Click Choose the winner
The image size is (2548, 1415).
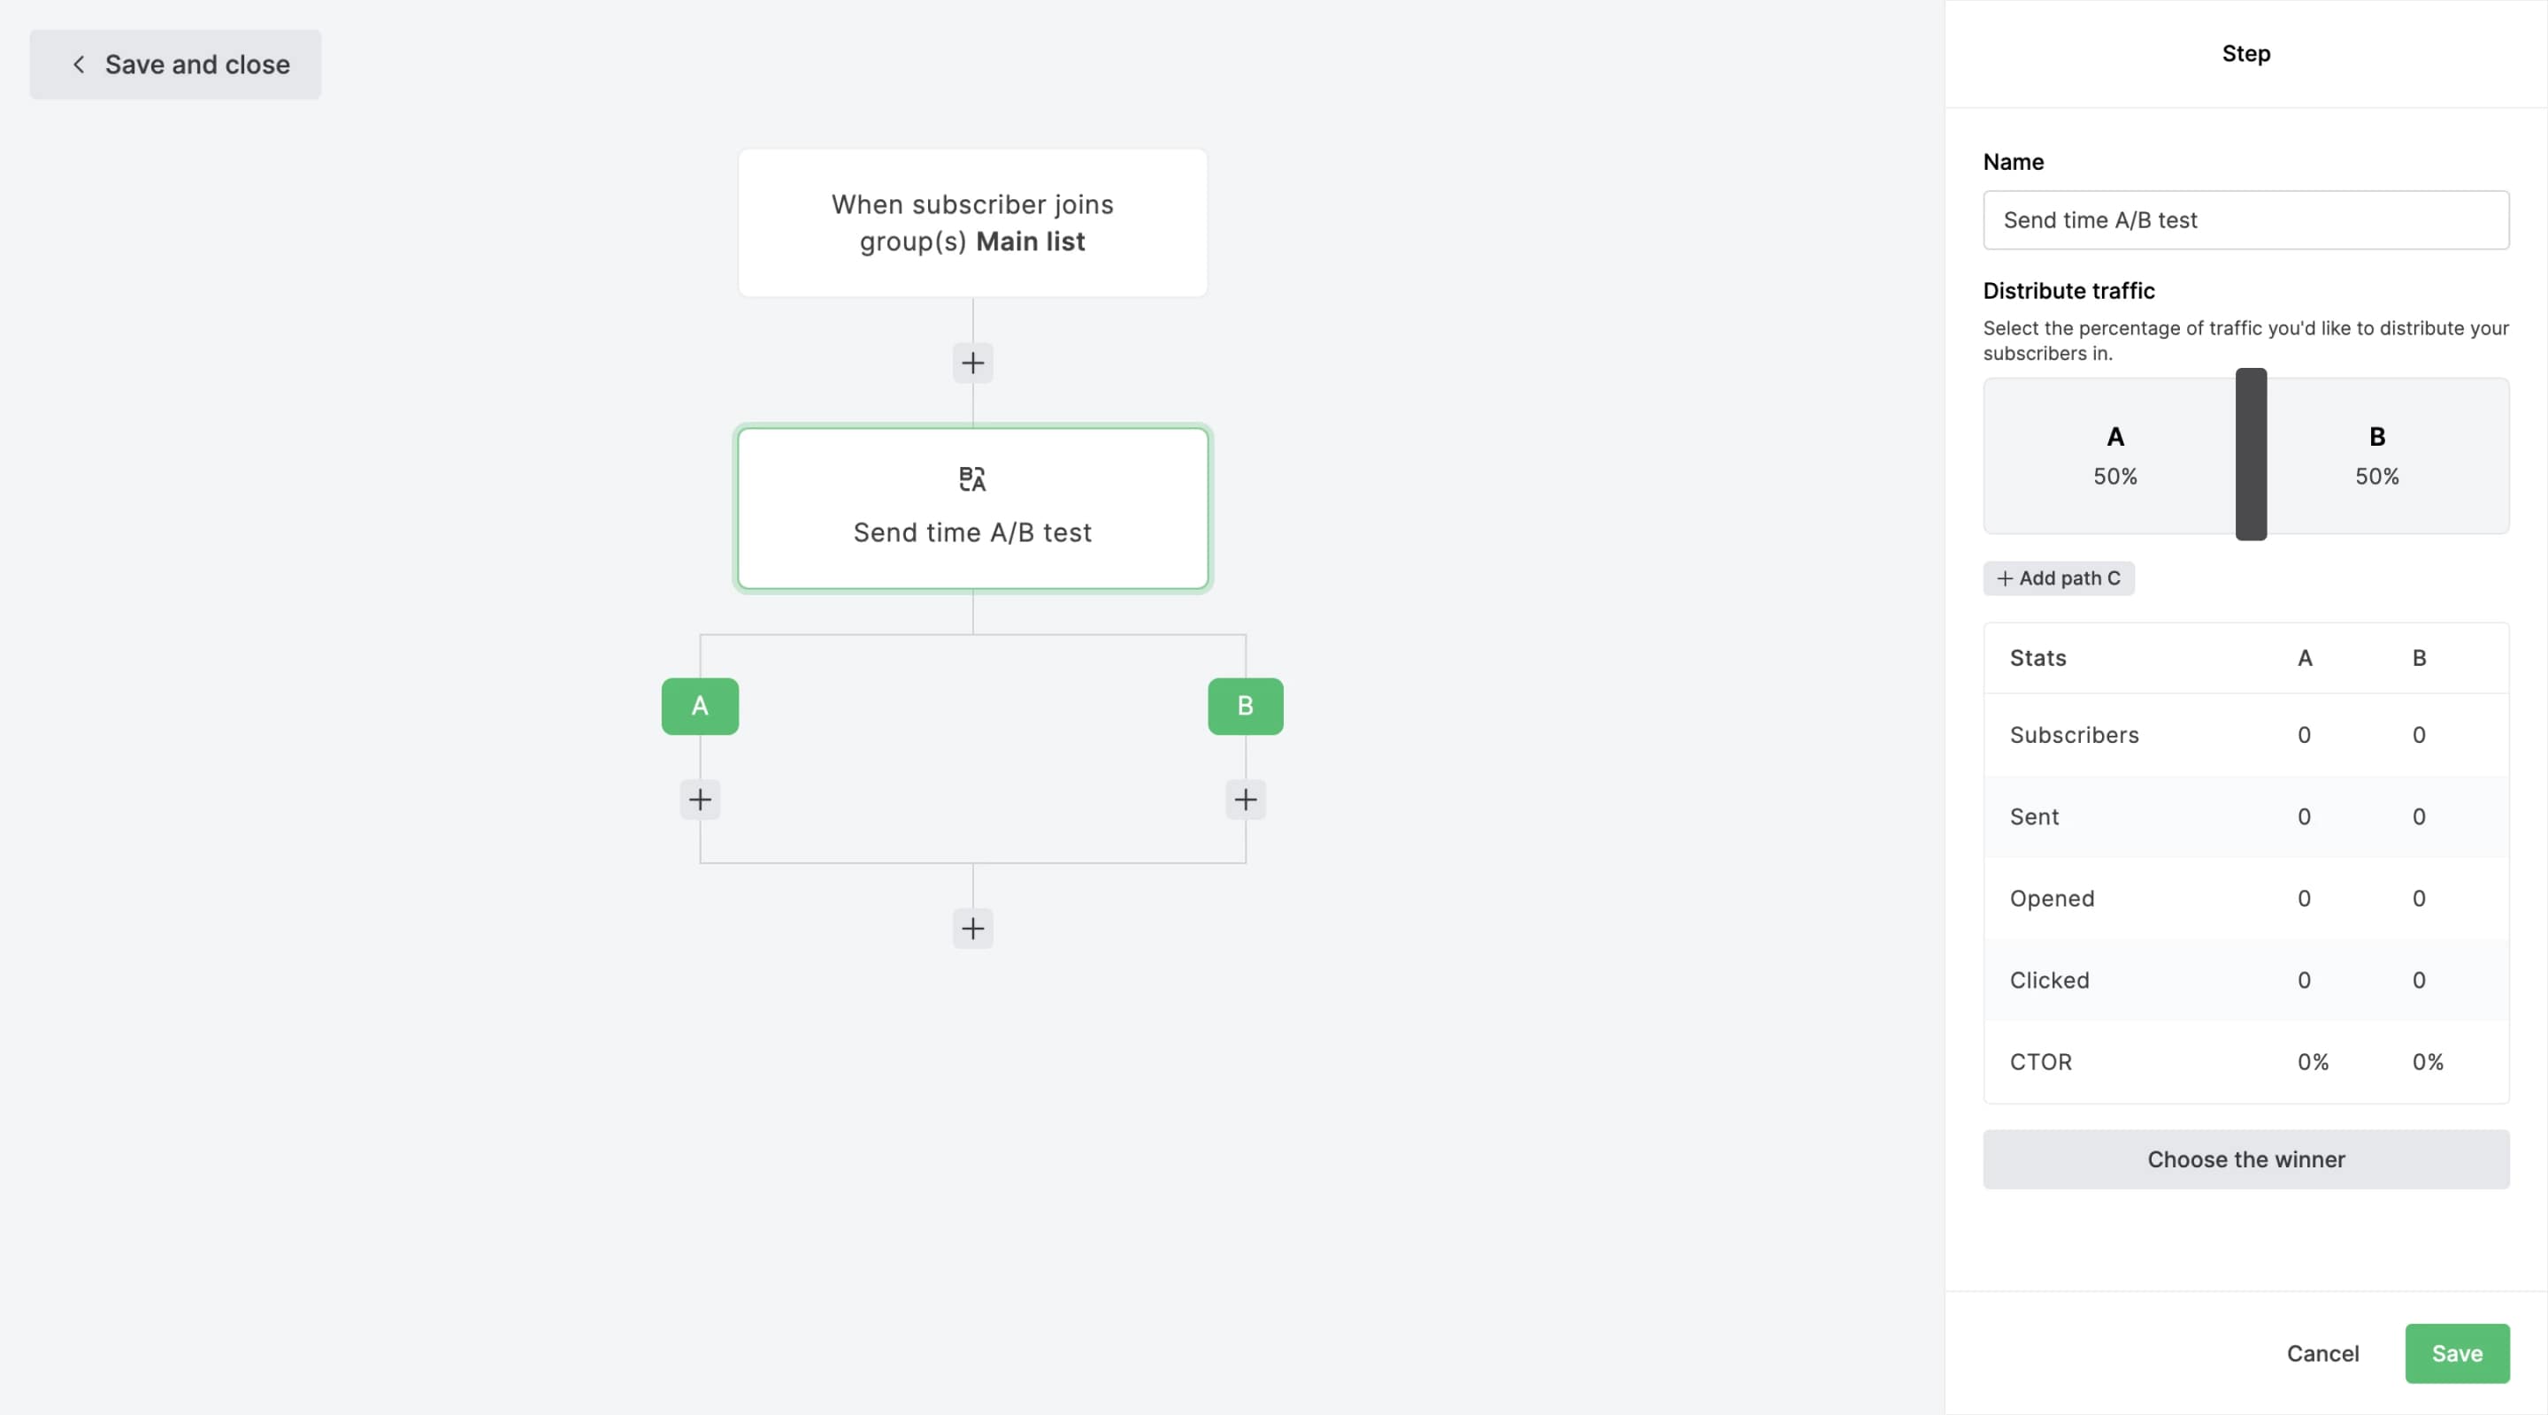[x=2245, y=1159]
